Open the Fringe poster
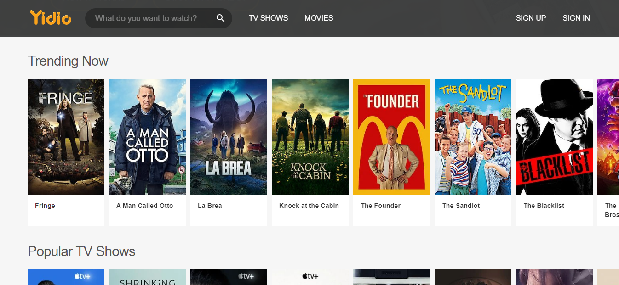 [66, 136]
